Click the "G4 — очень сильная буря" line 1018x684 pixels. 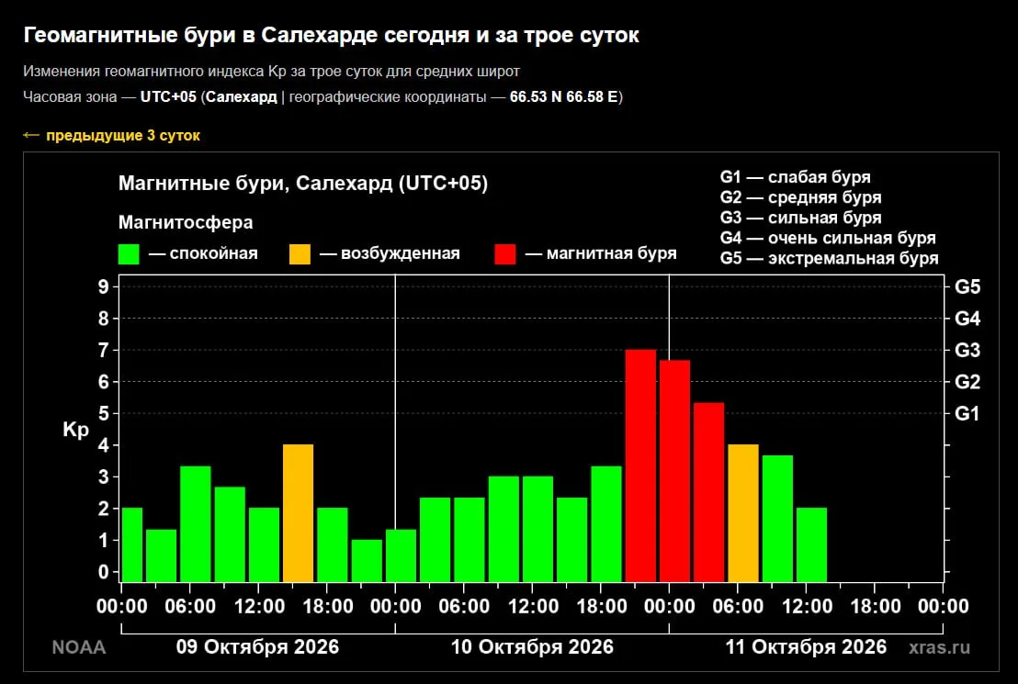828,238
